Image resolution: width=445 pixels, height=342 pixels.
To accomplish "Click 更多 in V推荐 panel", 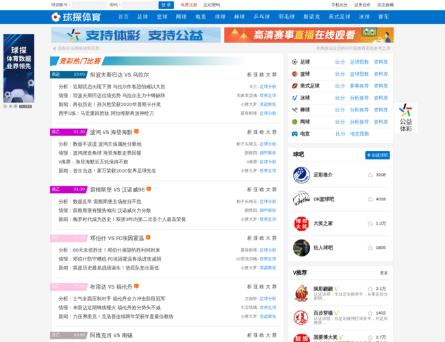I will click(383, 273).
